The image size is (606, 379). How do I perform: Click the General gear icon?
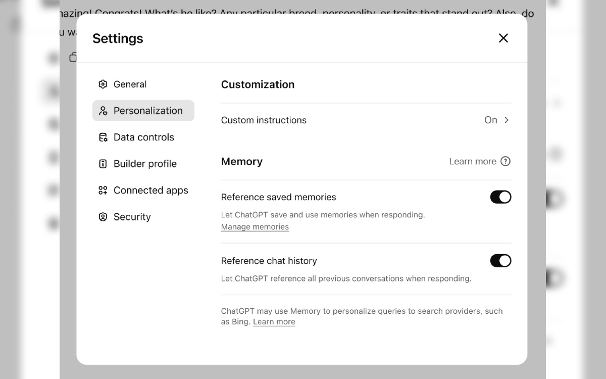point(103,84)
